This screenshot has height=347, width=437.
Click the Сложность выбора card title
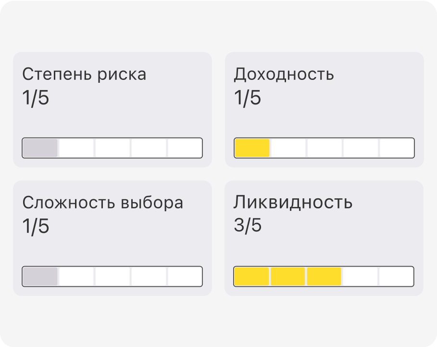(102, 203)
